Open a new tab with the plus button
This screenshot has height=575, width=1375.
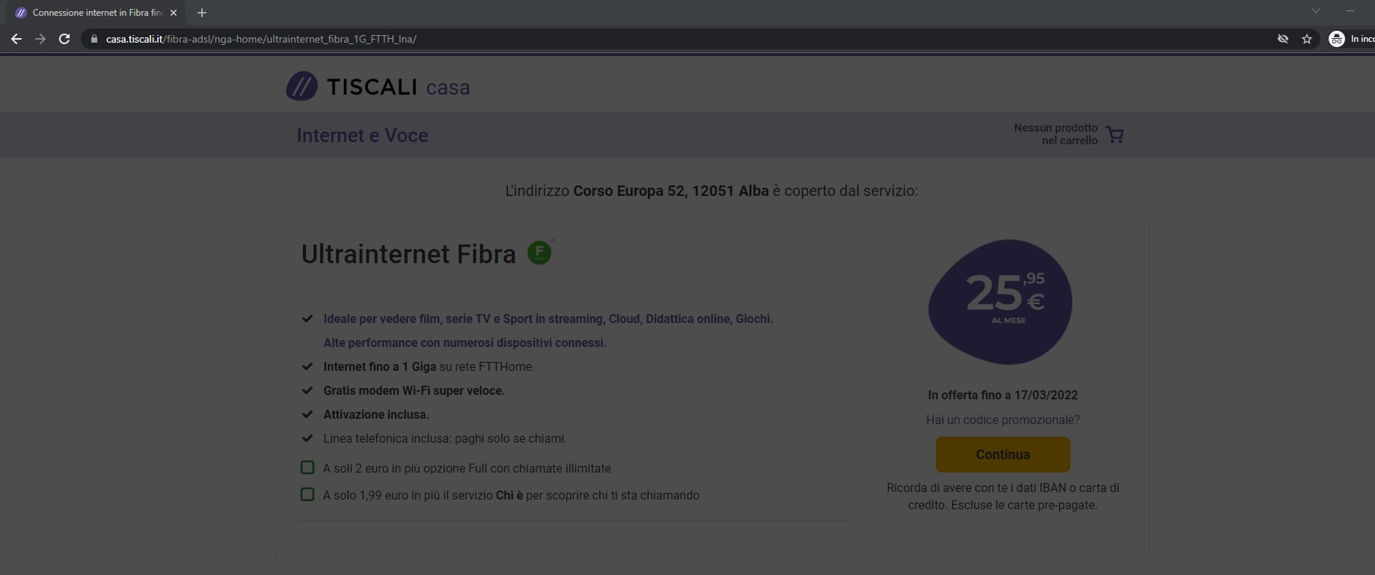point(202,13)
